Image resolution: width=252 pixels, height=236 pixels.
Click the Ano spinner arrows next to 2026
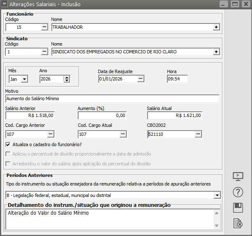coord(67,79)
